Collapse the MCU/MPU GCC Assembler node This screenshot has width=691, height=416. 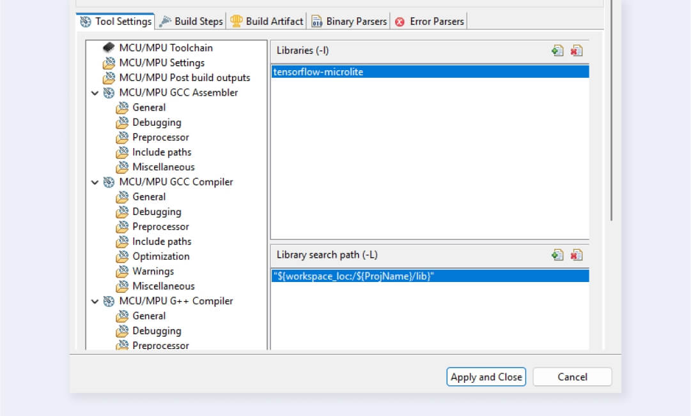click(x=95, y=93)
